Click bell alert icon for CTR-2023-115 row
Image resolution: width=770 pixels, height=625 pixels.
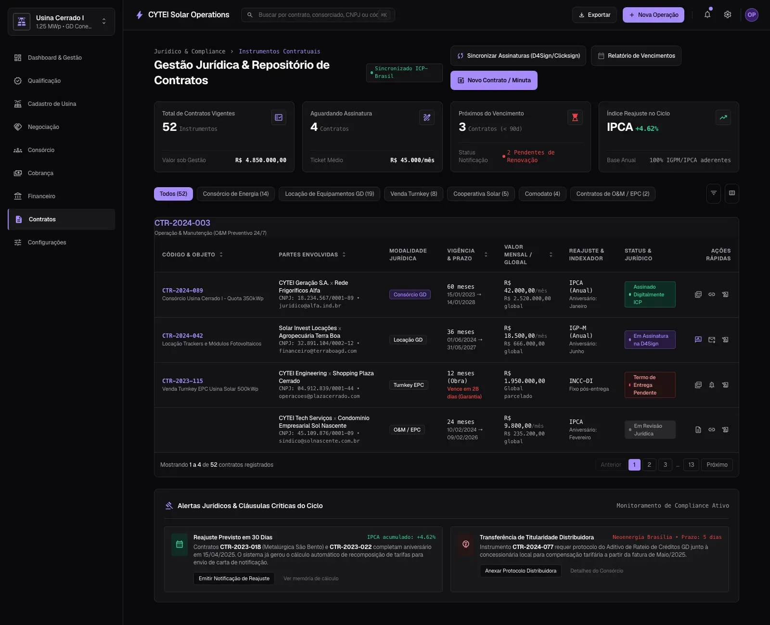(712, 385)
